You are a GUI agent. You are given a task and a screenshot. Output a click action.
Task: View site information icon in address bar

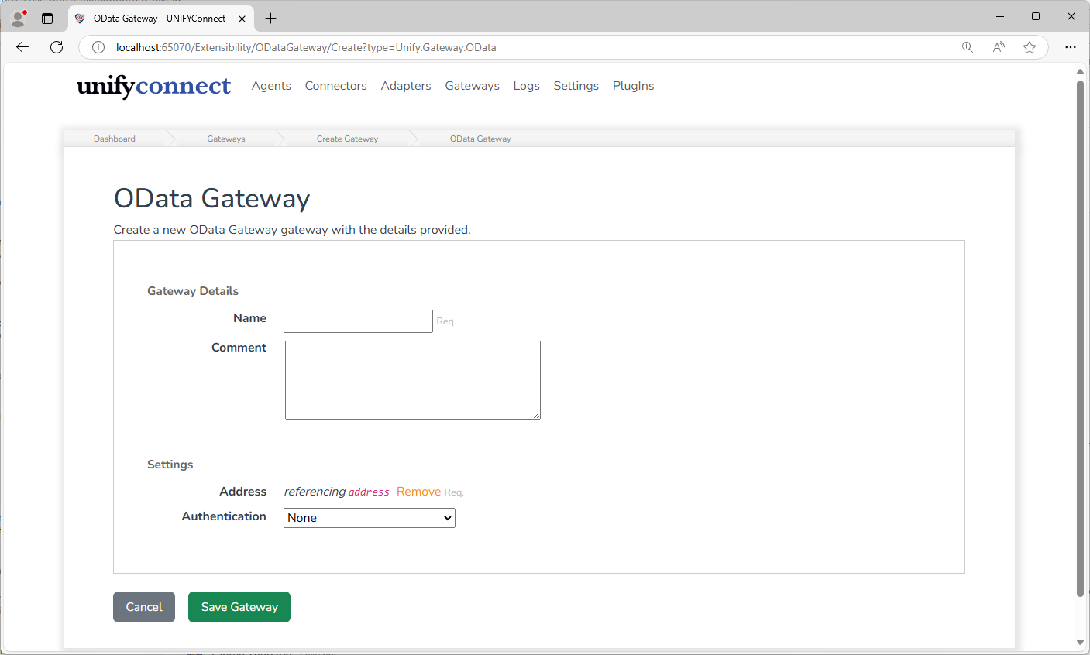(x=98, y=47)
